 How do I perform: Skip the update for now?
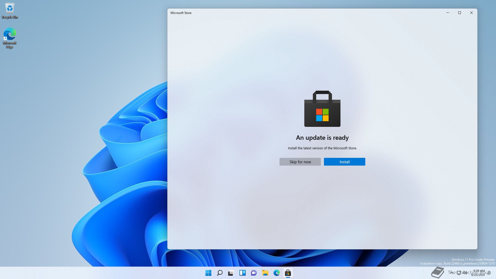300,162
